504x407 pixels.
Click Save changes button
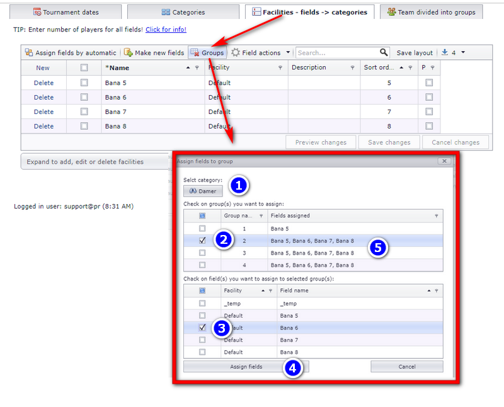(389, 142)
